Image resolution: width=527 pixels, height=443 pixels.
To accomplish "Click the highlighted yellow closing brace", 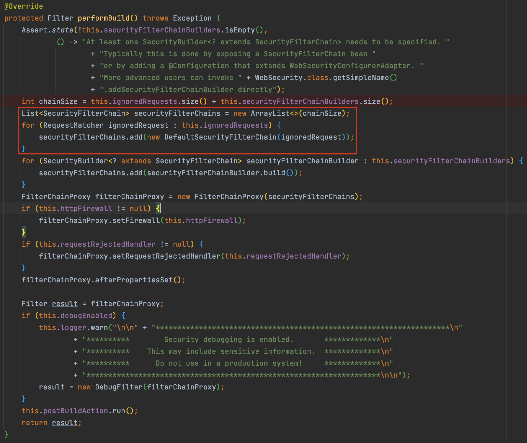I will pyautogui.click(x=24, y=232).
